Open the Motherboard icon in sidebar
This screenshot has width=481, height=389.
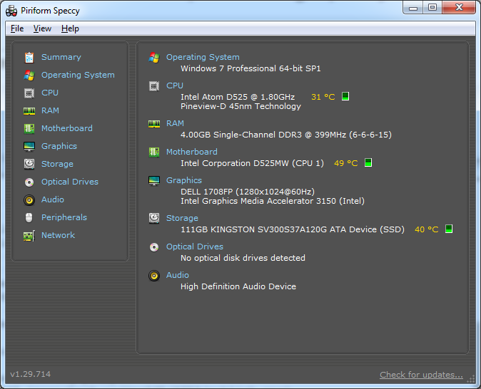click(x=29, y=128)
